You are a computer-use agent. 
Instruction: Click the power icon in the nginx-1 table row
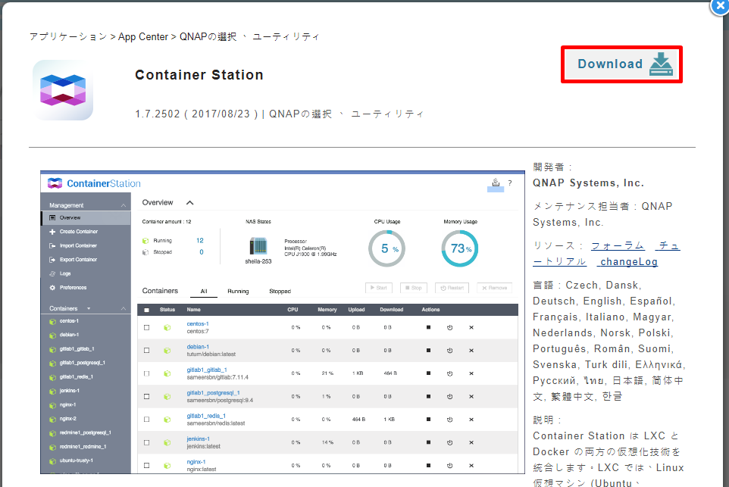449,466
